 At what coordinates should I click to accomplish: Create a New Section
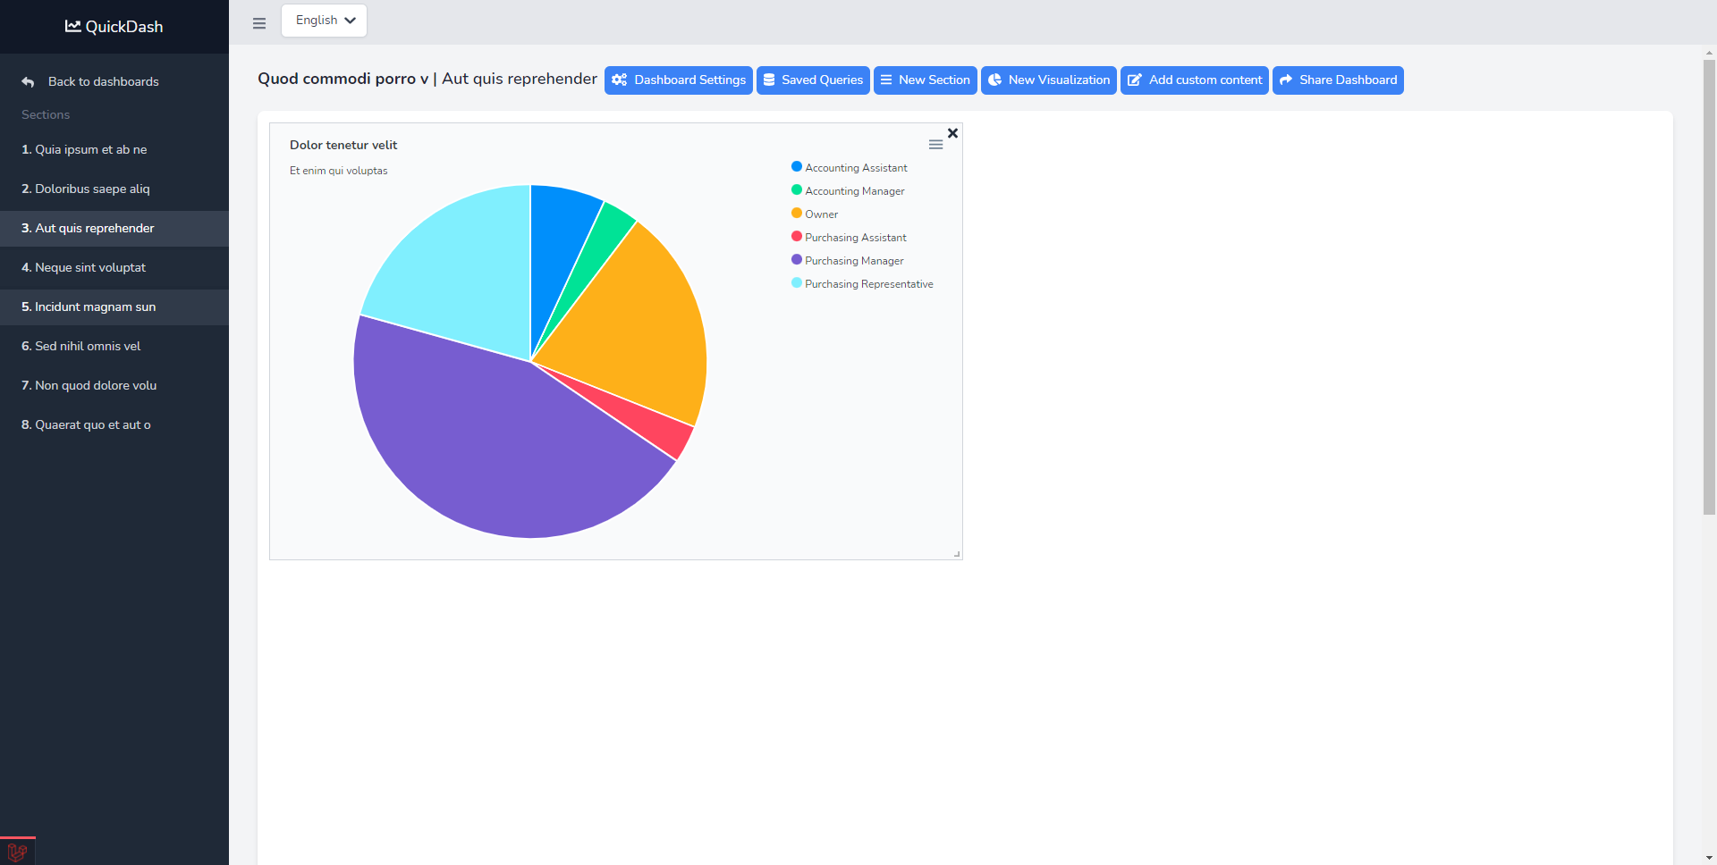(x=925, y=80)
